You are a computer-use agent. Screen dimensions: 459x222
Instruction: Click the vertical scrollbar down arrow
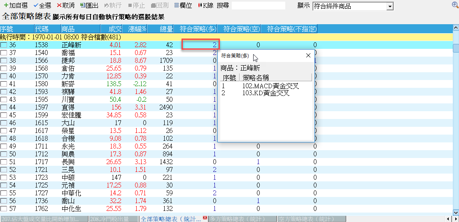pos(455,212)
